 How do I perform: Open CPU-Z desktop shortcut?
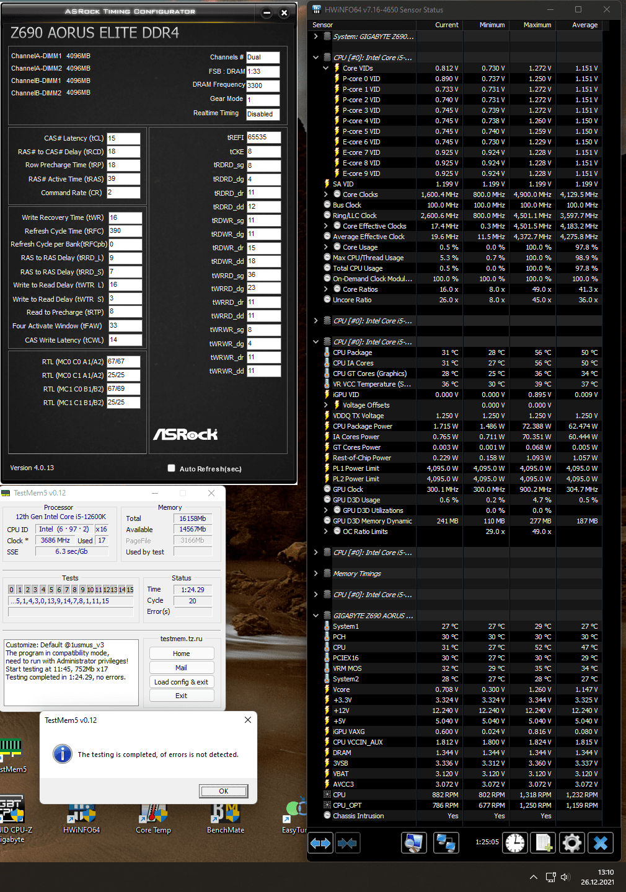click(x=12, y=819)
